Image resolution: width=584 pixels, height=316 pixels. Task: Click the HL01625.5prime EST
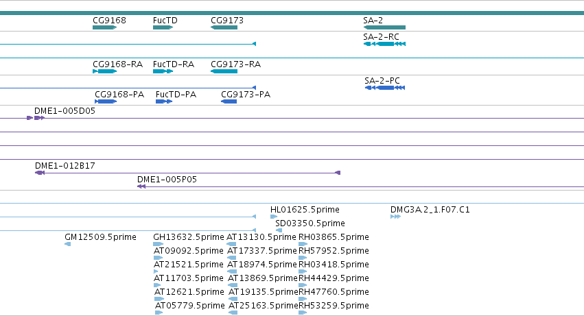[274, 217]
